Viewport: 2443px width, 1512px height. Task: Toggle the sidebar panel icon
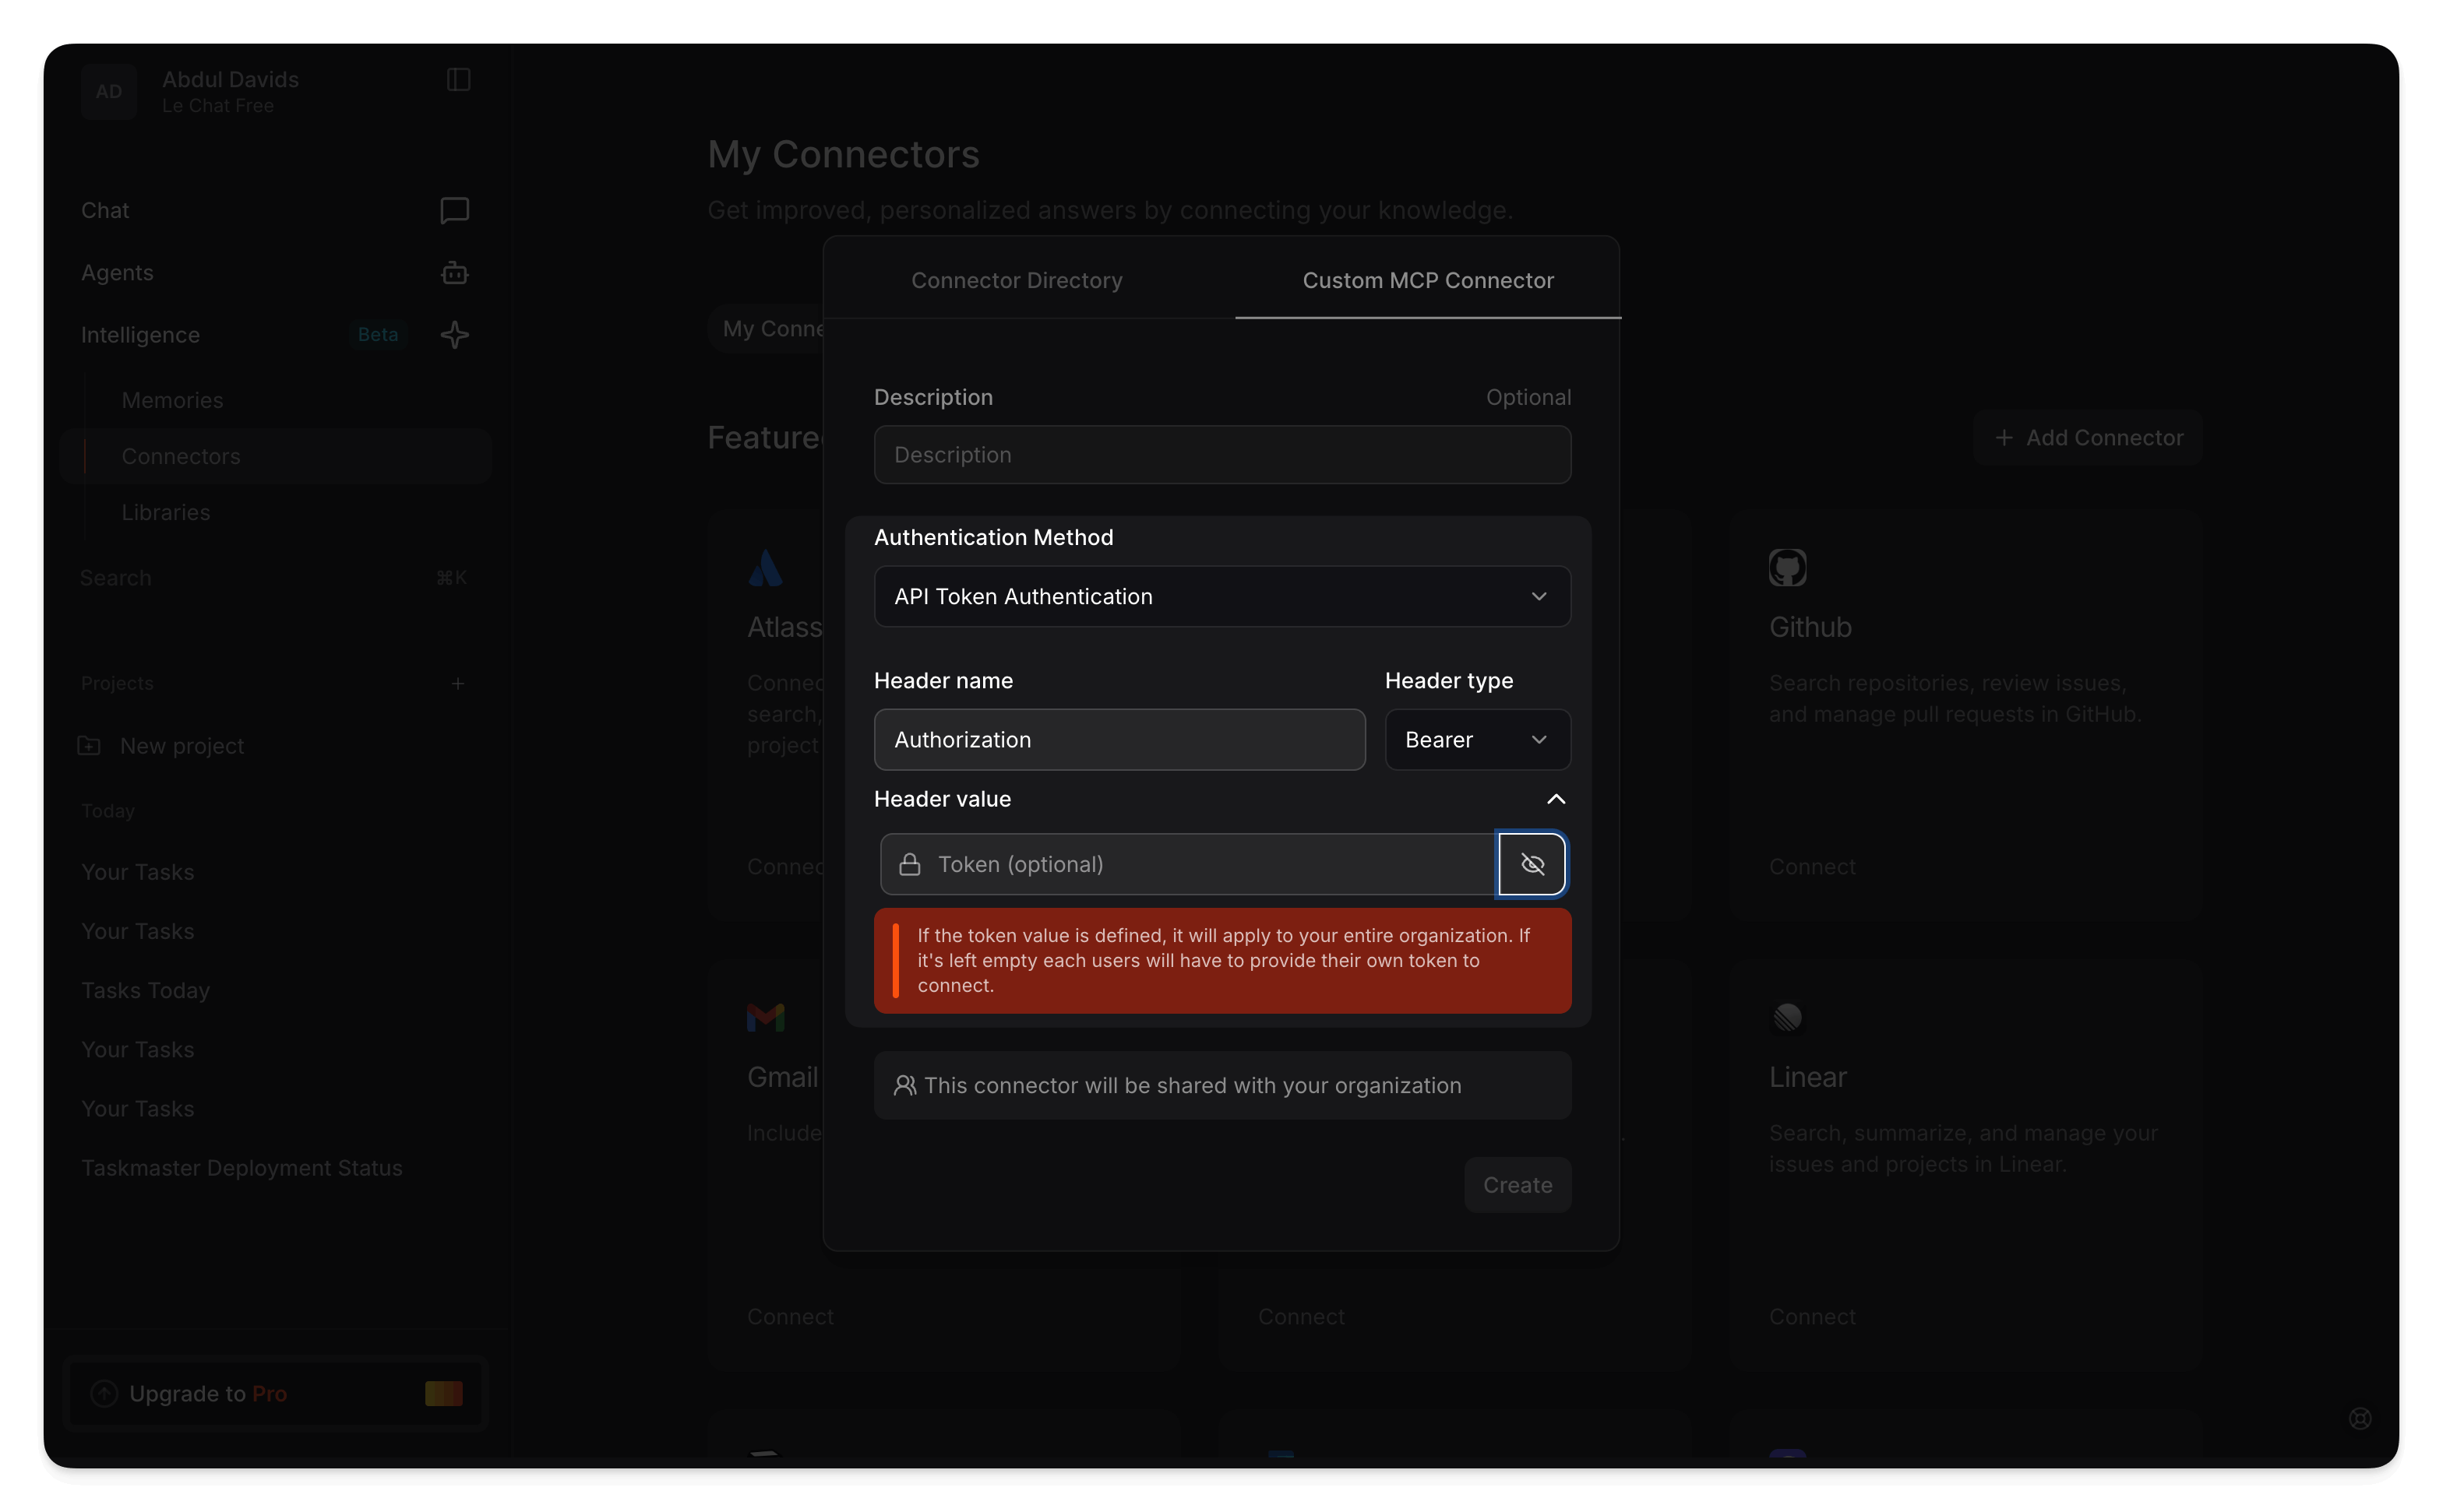click(x=458, y=79)
